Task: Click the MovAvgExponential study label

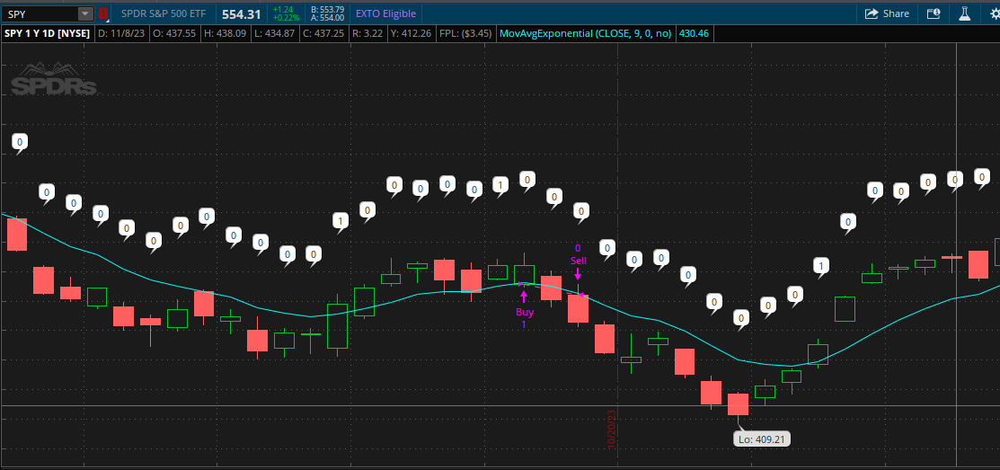Action: click(x=586, y=34)
